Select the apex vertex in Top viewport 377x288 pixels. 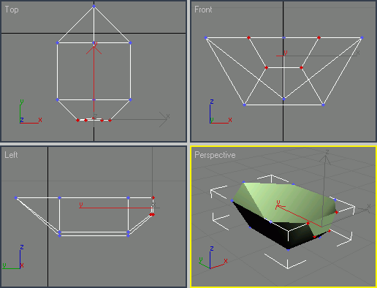pos(94,7)
